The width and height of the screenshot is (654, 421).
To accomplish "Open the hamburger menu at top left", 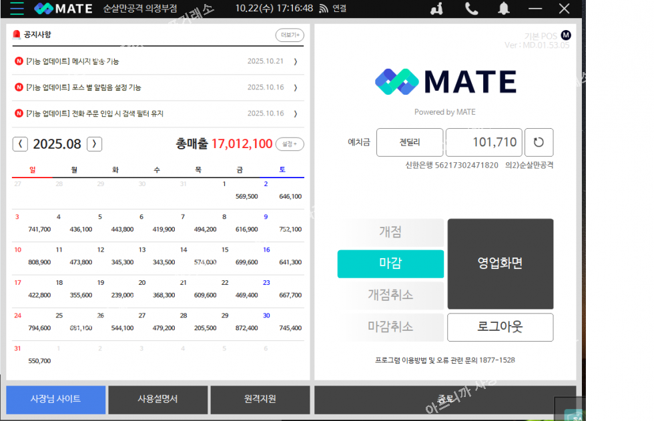I will coord(17,9).
